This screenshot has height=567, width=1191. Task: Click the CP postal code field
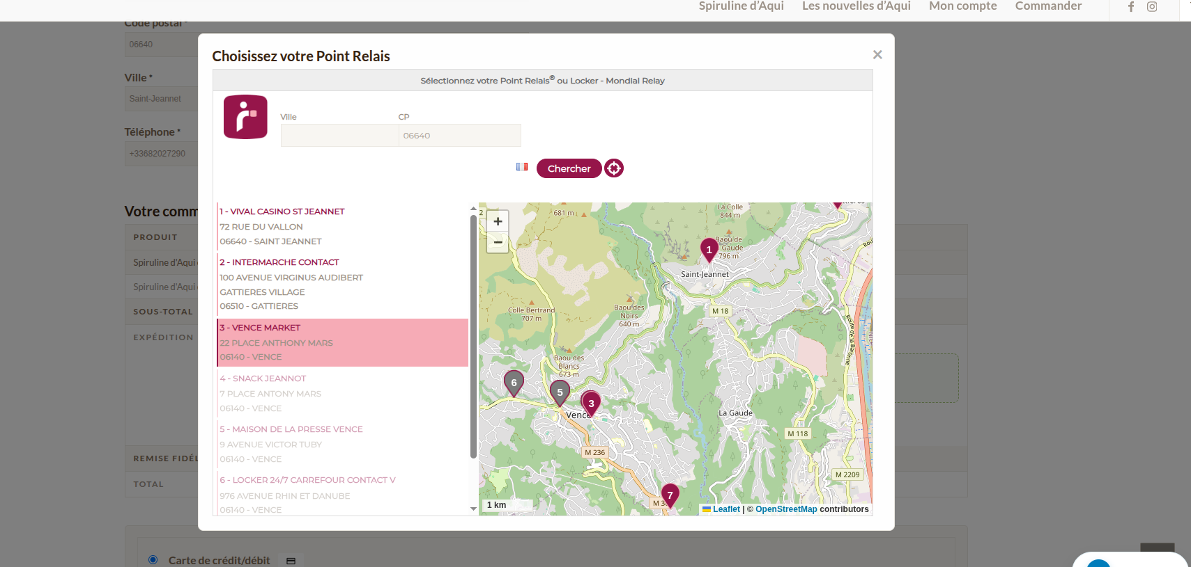pyautogui.click(x=459, y=136)
